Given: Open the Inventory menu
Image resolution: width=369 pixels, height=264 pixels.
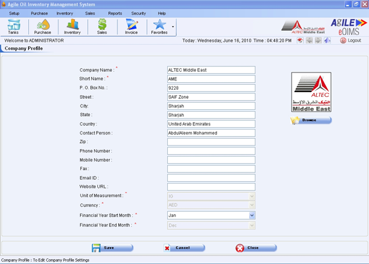Looking at the screenshot, I should coord(65,14).
